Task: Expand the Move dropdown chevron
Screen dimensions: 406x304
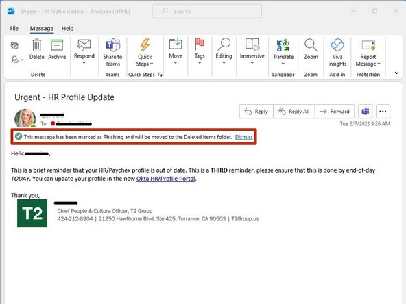Action: [176, 63]
